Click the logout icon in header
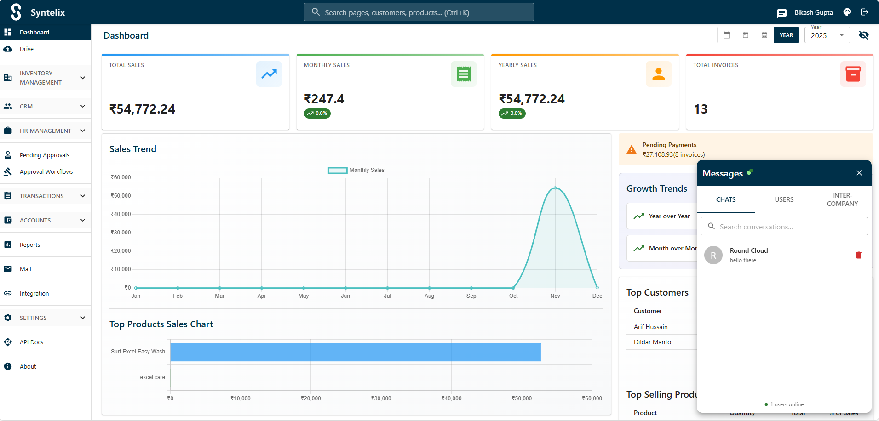Image resolution: width=879 pixels, height=421 pixels. (865, 12)
